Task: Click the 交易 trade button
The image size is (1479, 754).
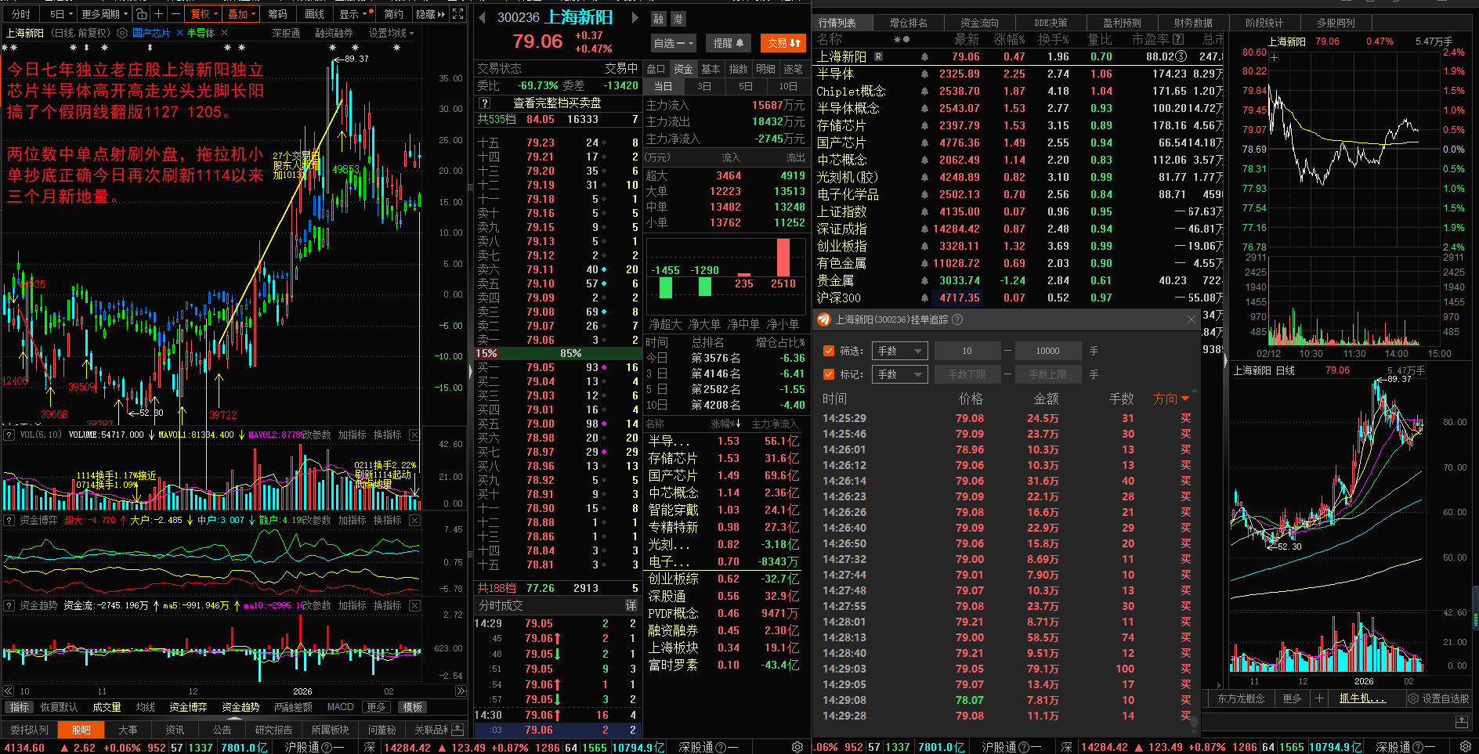Action: point(783,43)
